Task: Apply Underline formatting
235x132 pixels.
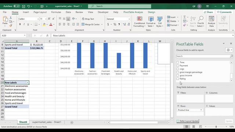Action: [28, 24]
